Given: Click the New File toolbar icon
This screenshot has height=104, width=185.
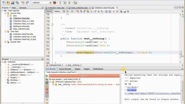Looking at the screenshot, I should pos(4,3).
